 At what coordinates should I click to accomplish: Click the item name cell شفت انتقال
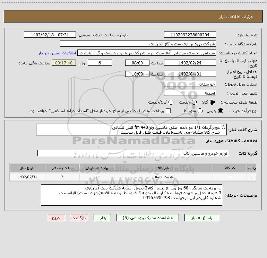tap(163, 177)
